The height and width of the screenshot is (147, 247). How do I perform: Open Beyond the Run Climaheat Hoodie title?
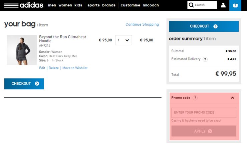tap(62, 39)
